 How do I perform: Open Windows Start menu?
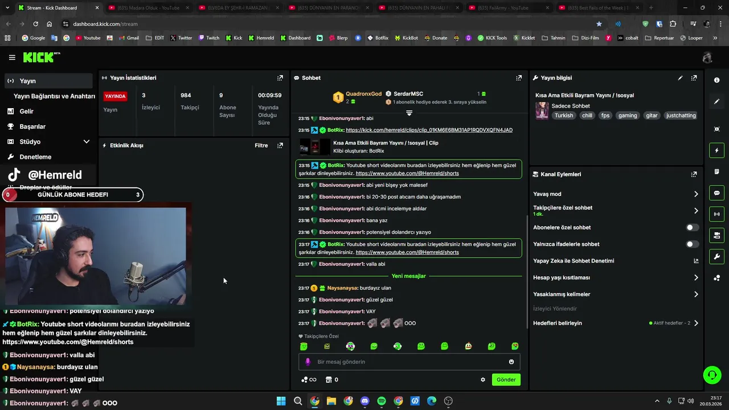click(x=281, y=401)
